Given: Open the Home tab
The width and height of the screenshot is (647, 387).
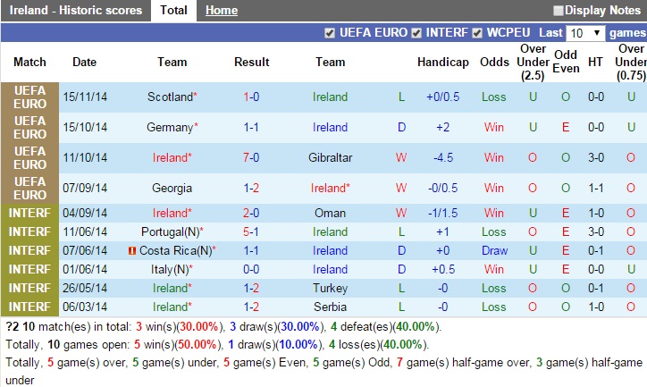Looking at the screenshot, I should (222, 11).
